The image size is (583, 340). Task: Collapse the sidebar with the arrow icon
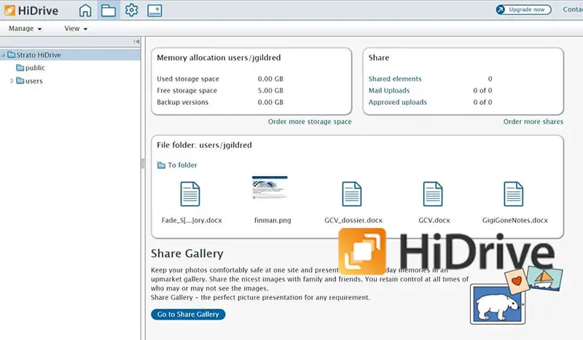pos(136,41)
